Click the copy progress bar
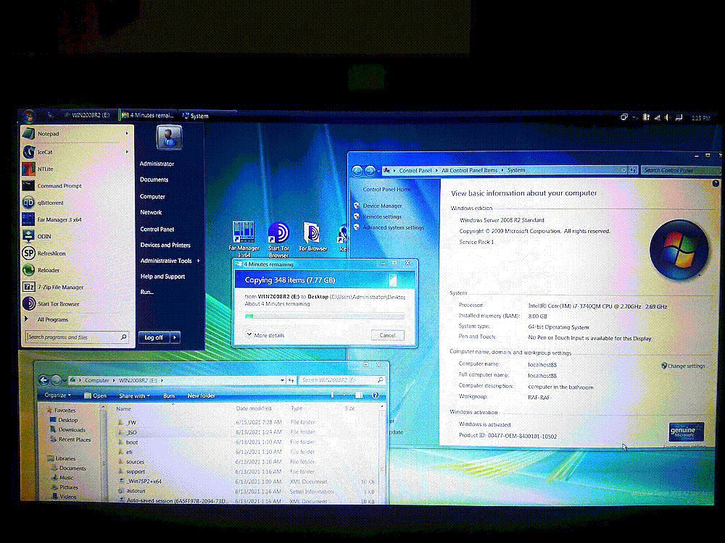Image resolution: width=725 pixels, height=543 pixels. 325,316
